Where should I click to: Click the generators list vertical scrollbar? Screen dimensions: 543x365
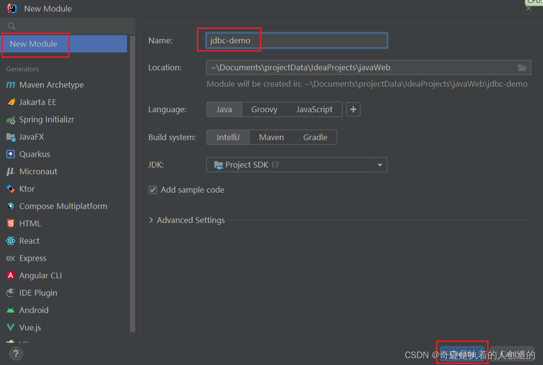pos(133,183)
